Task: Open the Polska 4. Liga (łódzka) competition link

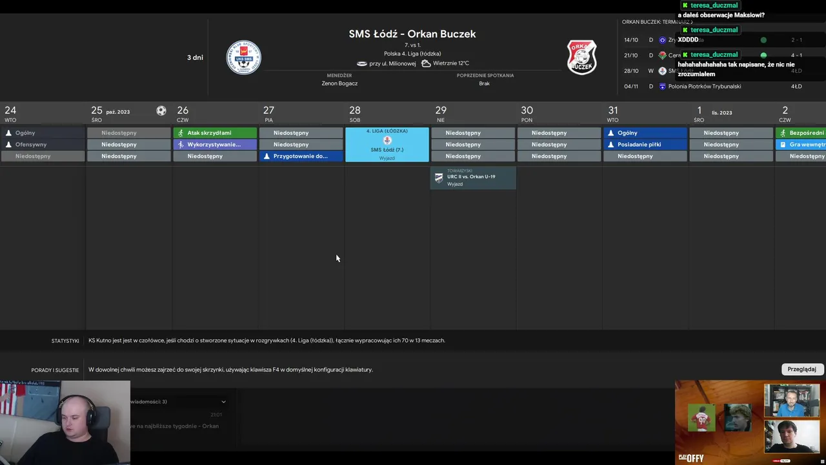Action: pyautogui.click(x=412, y=54)
